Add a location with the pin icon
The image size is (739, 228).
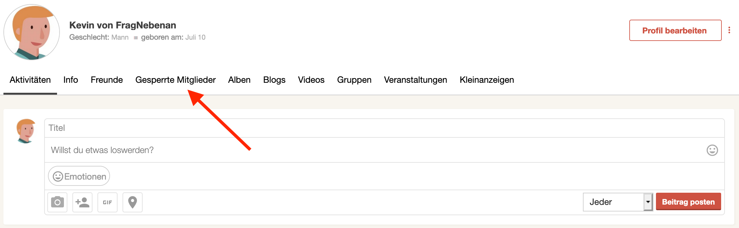click(133, 202)
